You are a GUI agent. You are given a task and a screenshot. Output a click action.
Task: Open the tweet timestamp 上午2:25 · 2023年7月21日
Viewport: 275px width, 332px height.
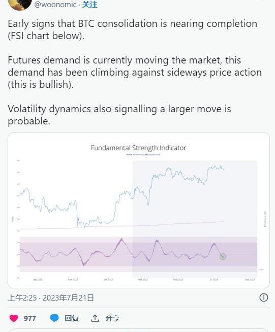[51, 297]
